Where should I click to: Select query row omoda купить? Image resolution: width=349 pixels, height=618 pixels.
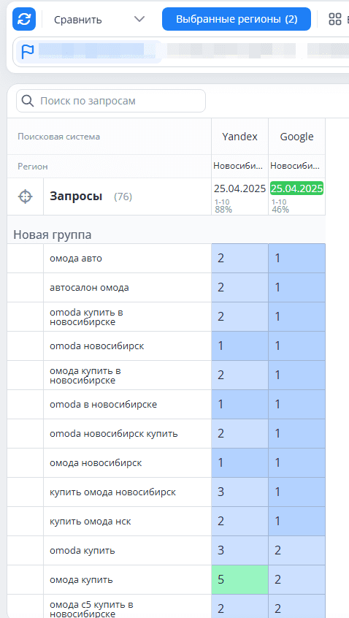coord(127,550)
